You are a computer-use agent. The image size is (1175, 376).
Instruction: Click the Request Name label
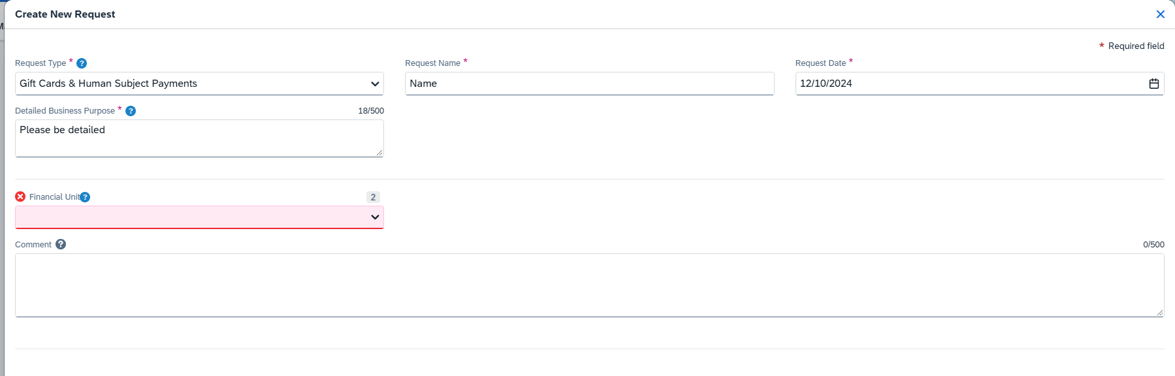[x=432, y=63]
